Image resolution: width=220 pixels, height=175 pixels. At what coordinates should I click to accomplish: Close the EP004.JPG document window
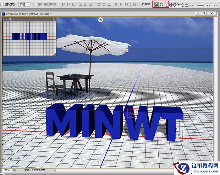(212, 13)
